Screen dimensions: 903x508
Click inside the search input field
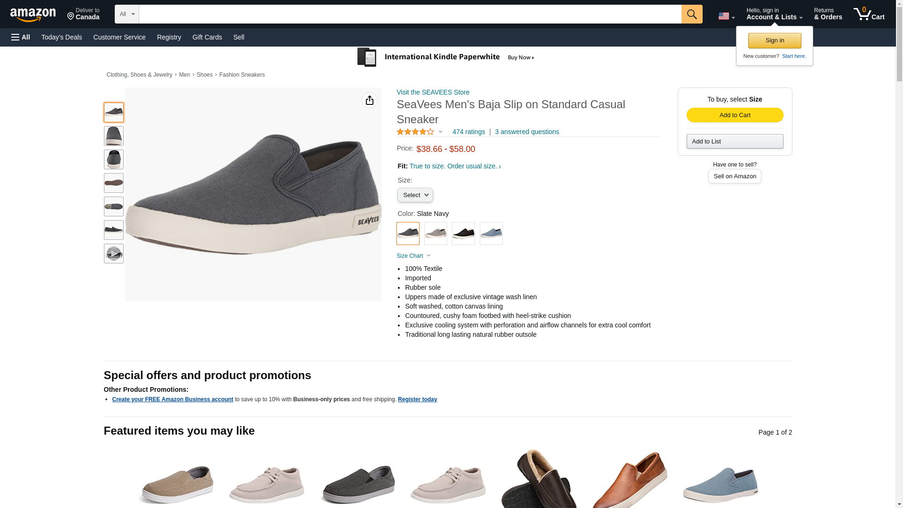[x=410, y=14]
